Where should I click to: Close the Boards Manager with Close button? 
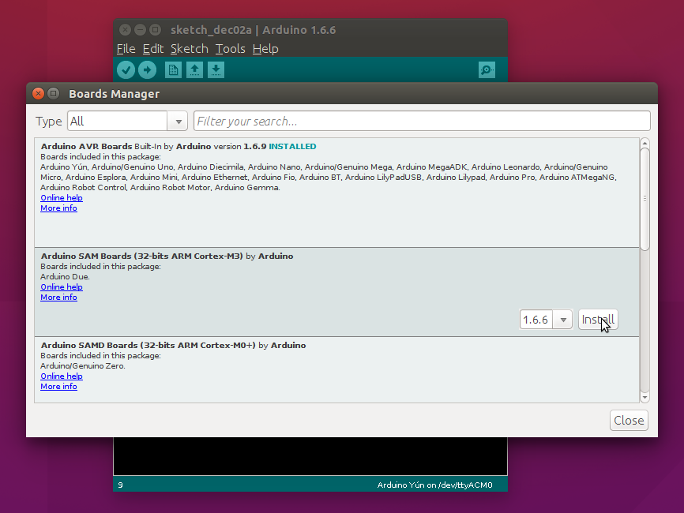click(x=629, y=420)
